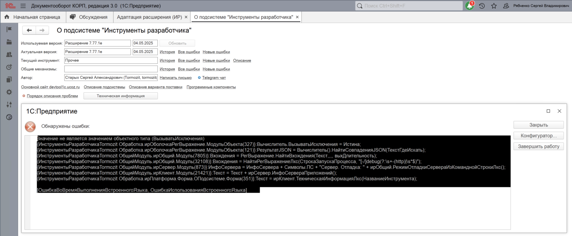572x236 pixels.
Task: Click the user profile icon
Action: [x=506, y=6]
